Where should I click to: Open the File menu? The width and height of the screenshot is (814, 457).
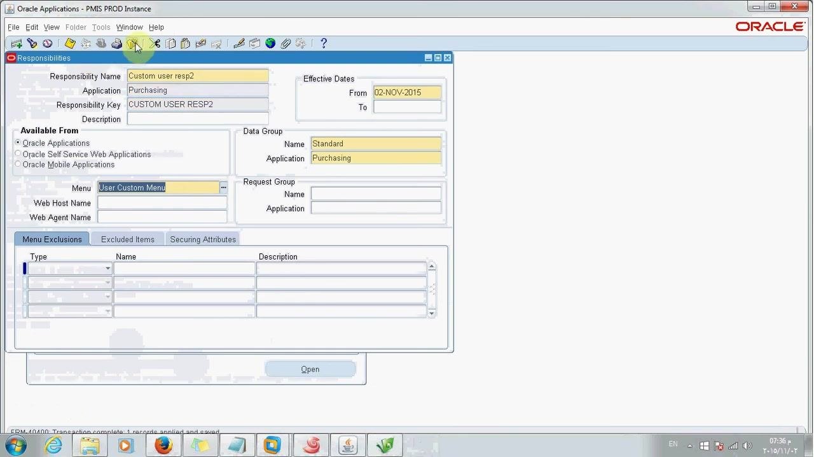(x=13, y=27)
